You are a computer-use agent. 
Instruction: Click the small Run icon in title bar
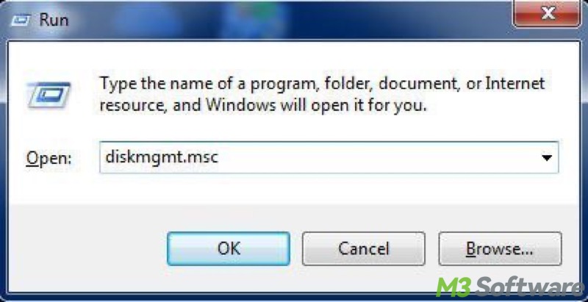(x=21, y=21)
